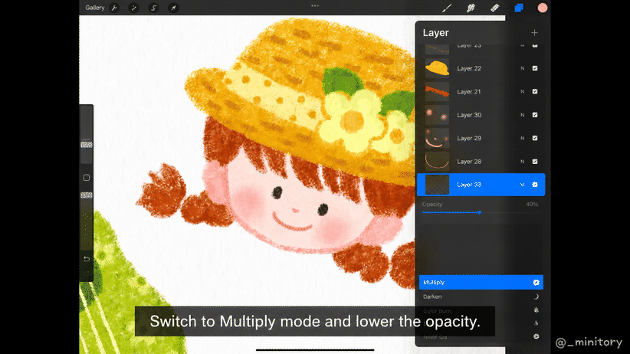Screen dimensions: 630x354
Task: Choose the Multiply blend mode
Action: (x=481, y=283)
